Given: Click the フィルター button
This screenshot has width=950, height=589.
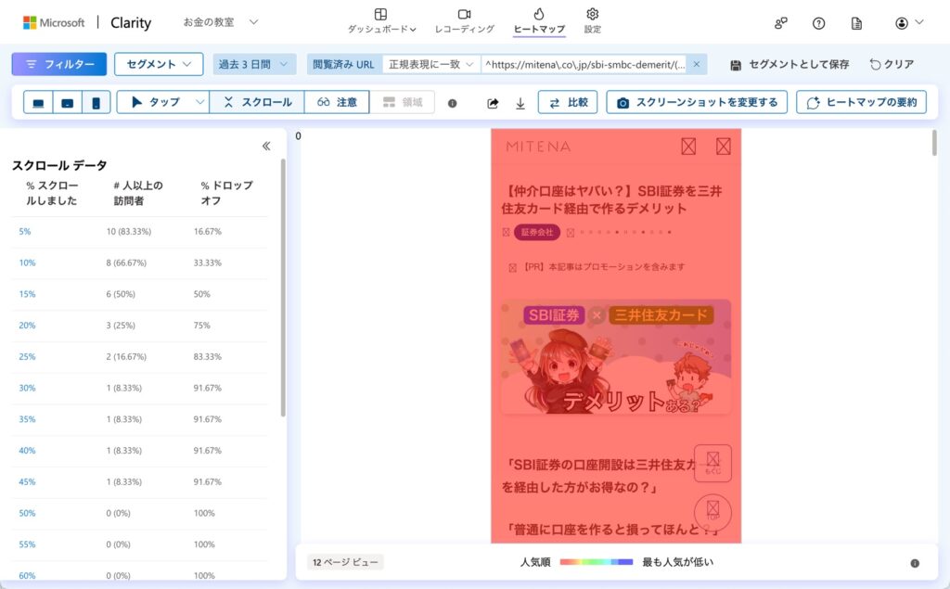Looking at the screenshot, I should (59, 64).
